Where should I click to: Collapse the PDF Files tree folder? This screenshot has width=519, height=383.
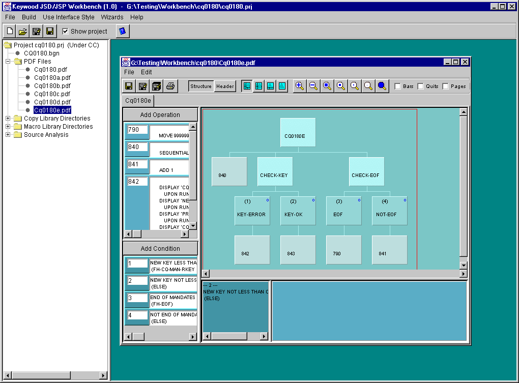pos(8,62)
